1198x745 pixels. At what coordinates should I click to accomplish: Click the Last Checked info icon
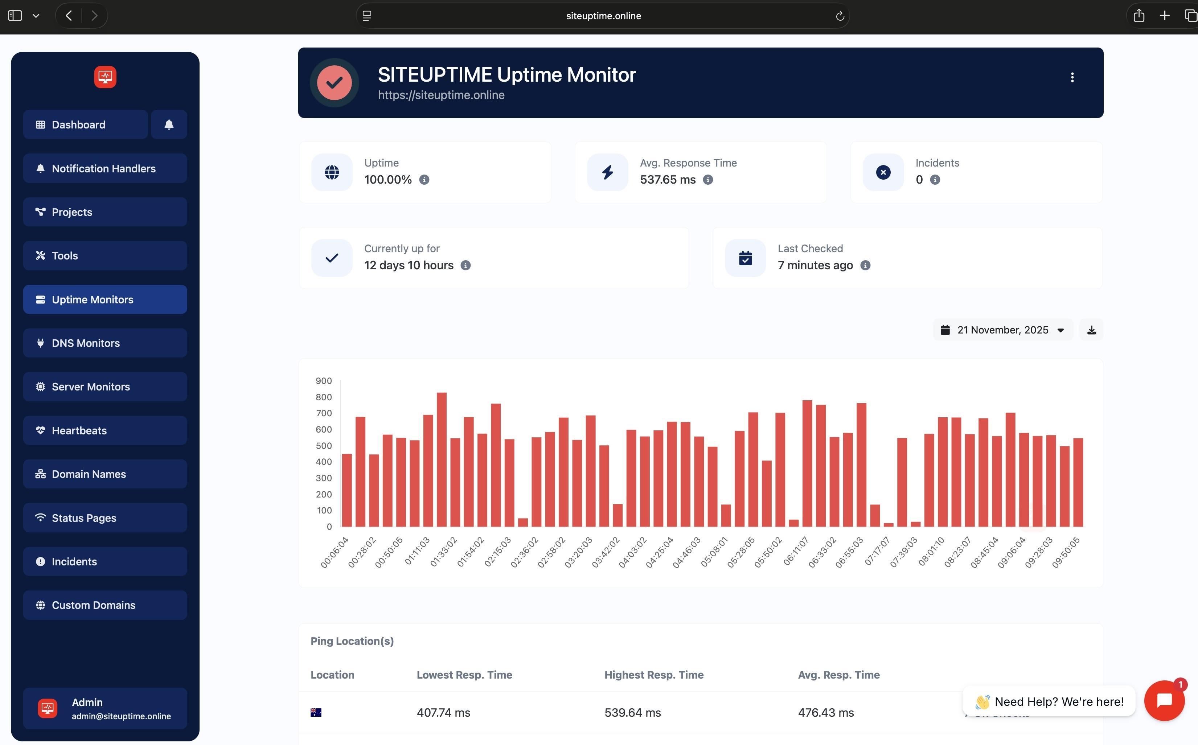[x=866, y=265]
